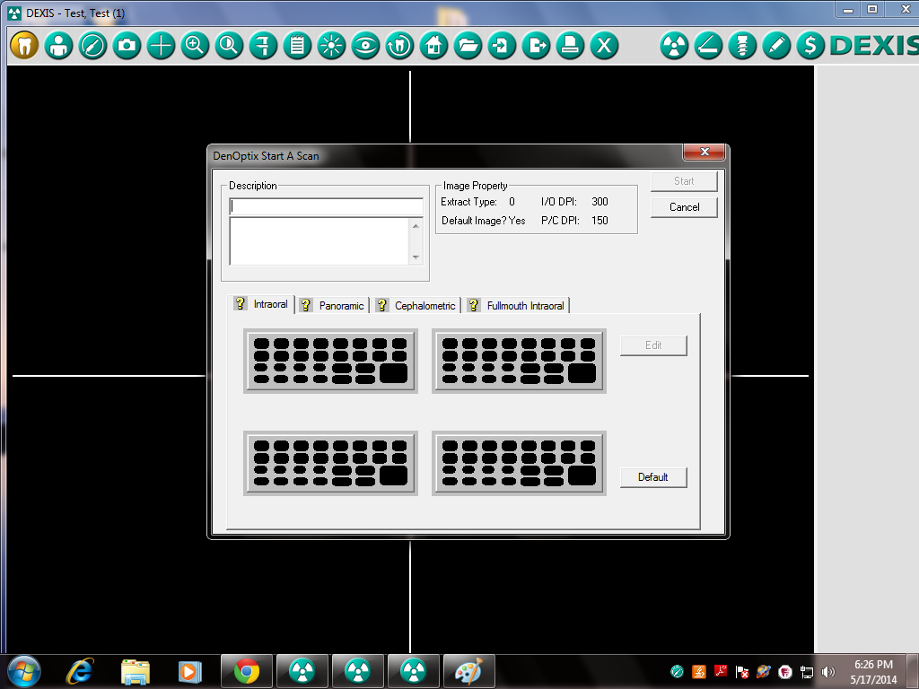This screenshot has height=689, width=919.
Task: Click the implant screw icon
Action: (x=742, y=45)
